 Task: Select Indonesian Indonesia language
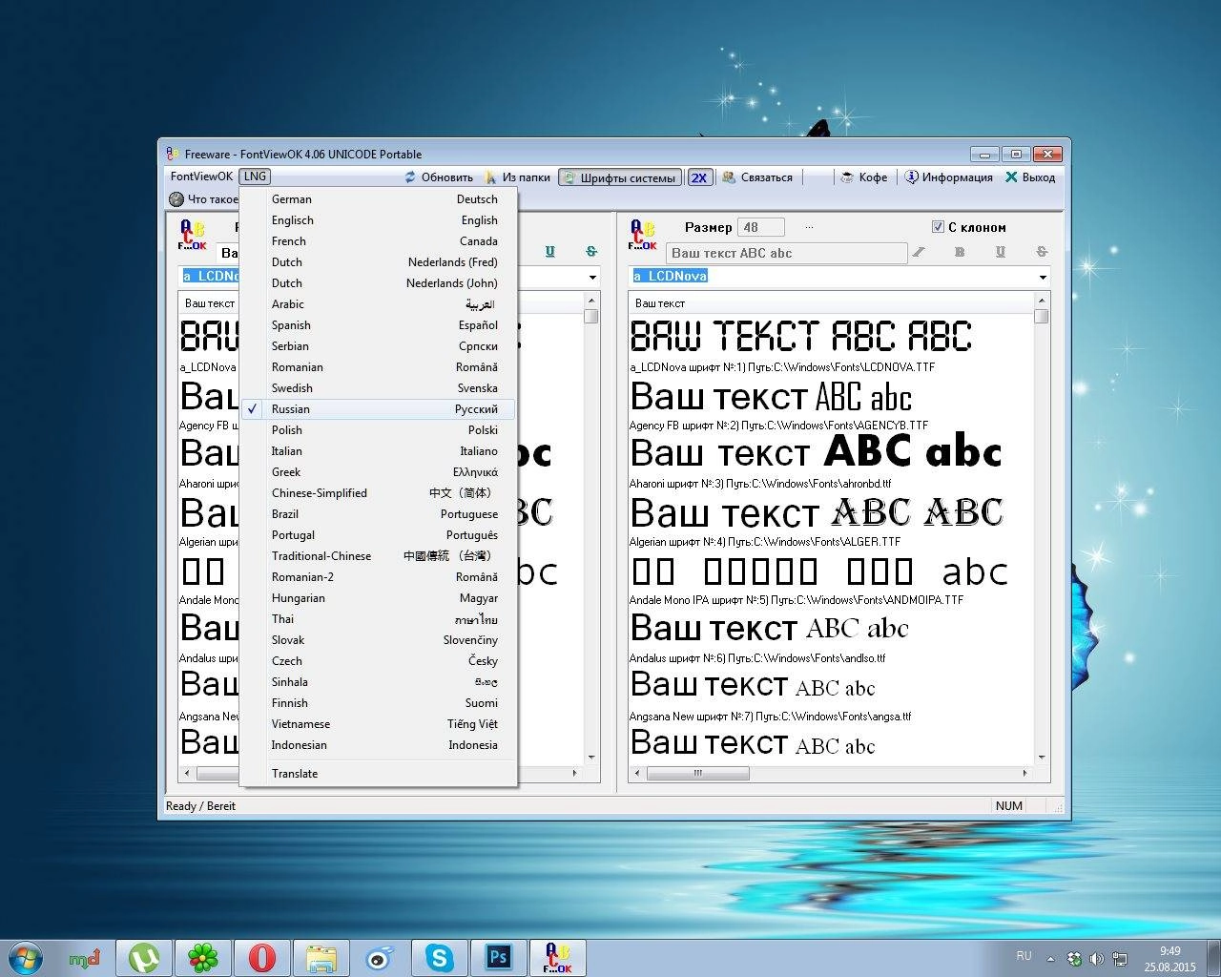click(378, 745)
